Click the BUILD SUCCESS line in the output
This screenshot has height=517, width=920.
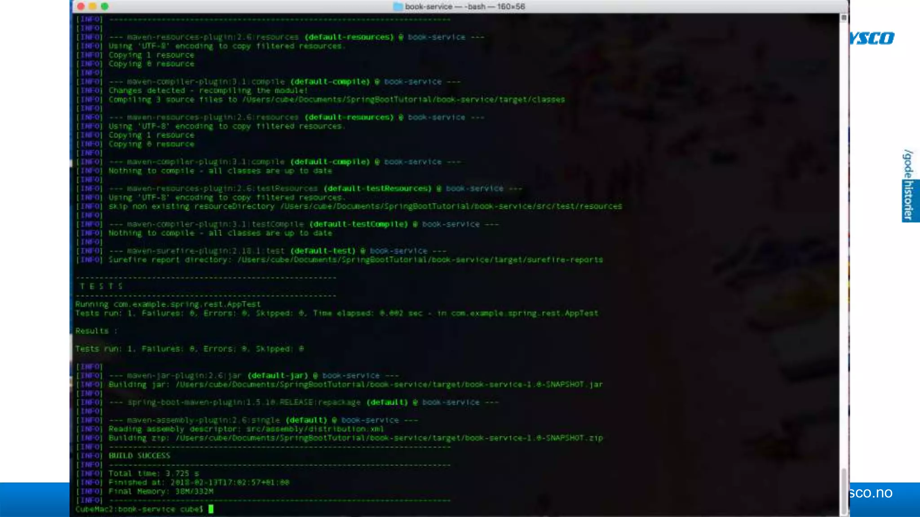point(140,456)
